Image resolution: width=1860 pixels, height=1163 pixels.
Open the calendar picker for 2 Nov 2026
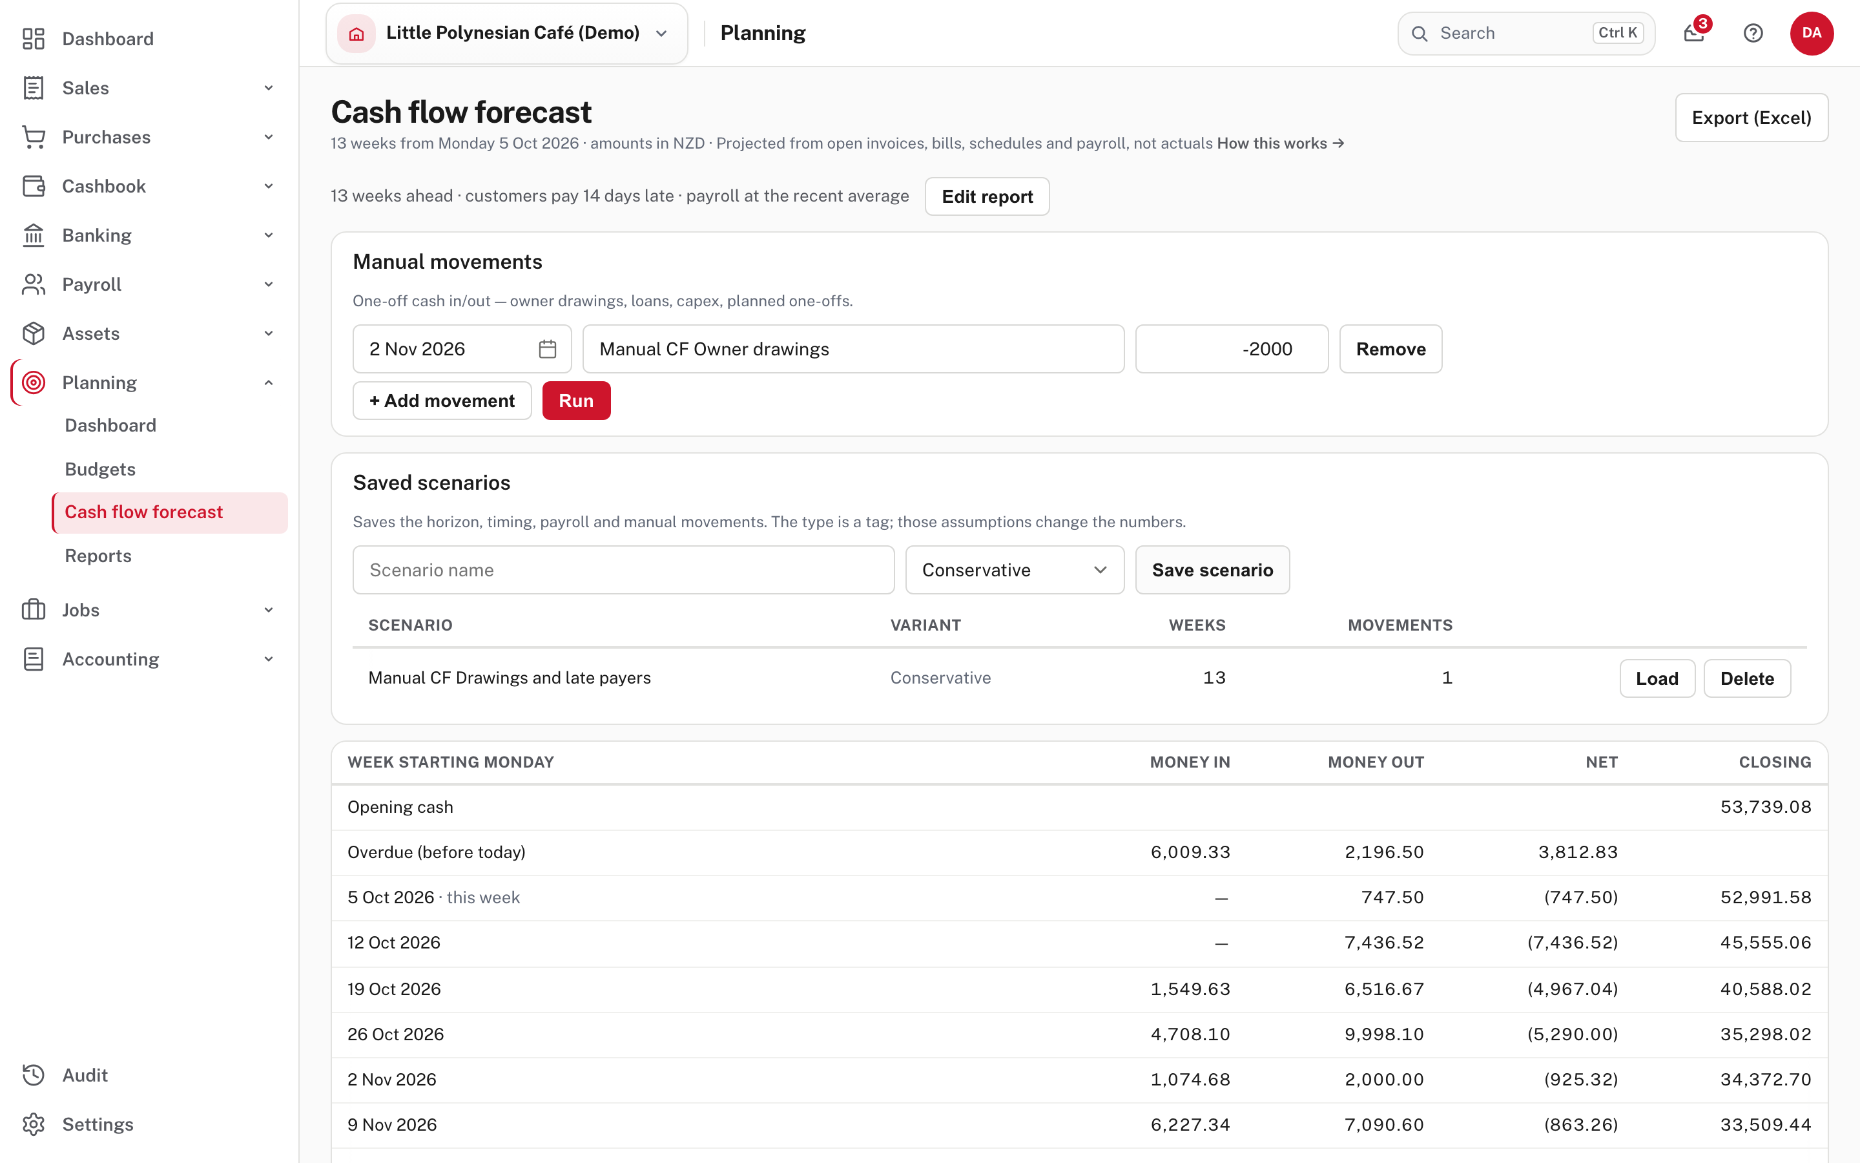(547, 349)
